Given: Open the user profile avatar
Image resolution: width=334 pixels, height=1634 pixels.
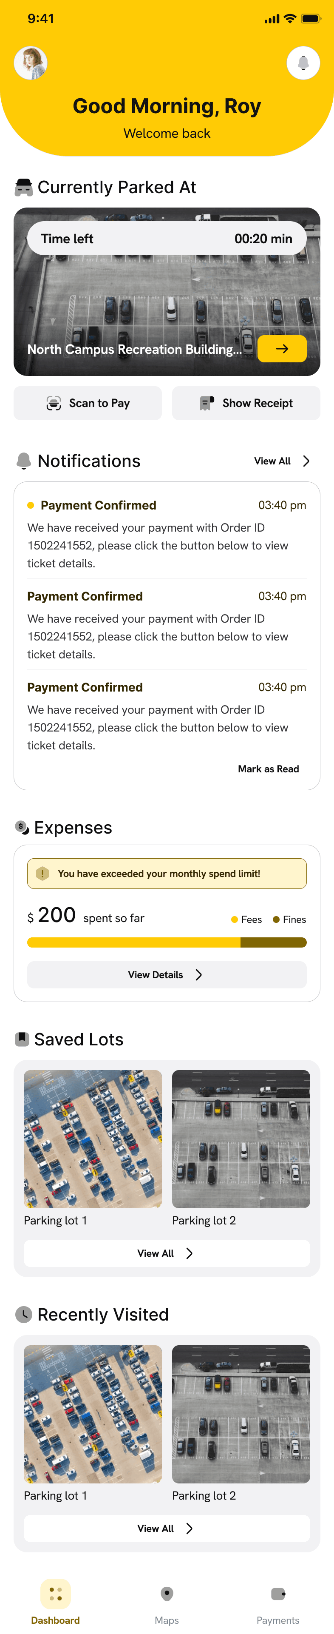Looking at the screenshot, I should click(31, 63).
